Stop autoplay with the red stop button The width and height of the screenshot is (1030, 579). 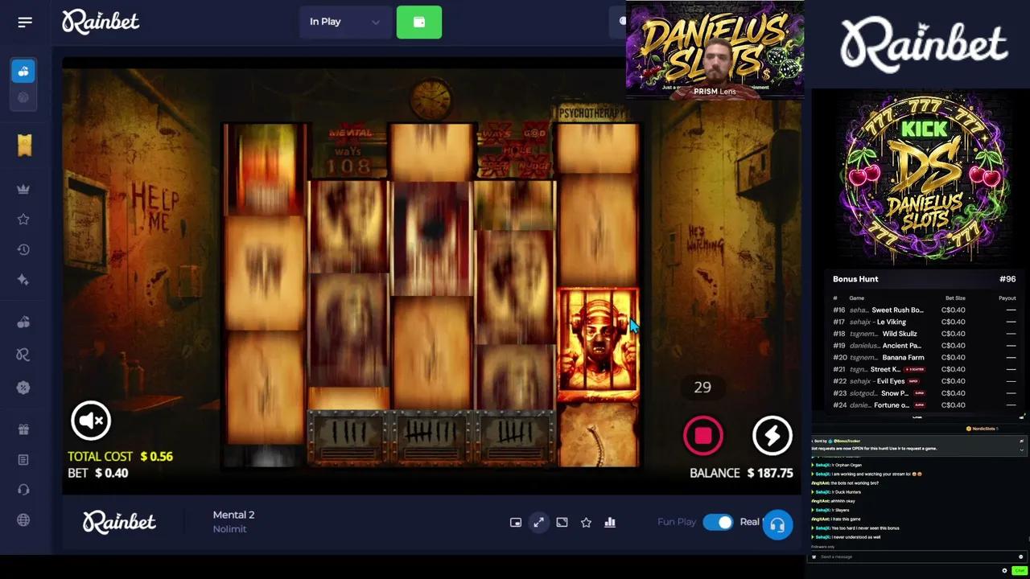pos(703,435)
